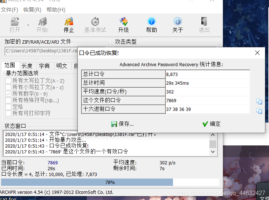
Task: Click the 退出 exit door icon
Action: pyautogui.click(x=204, y=25)
